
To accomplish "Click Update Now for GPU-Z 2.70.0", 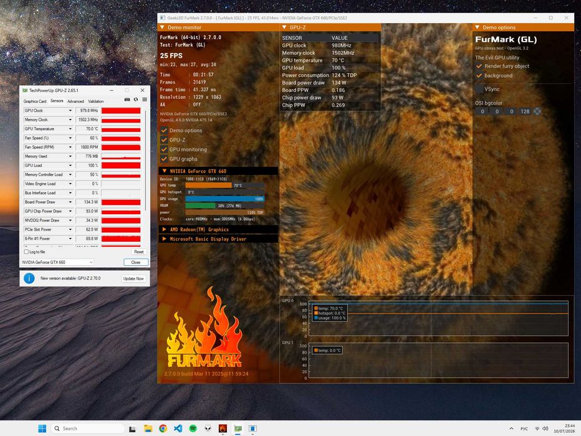I will point(133,278).
